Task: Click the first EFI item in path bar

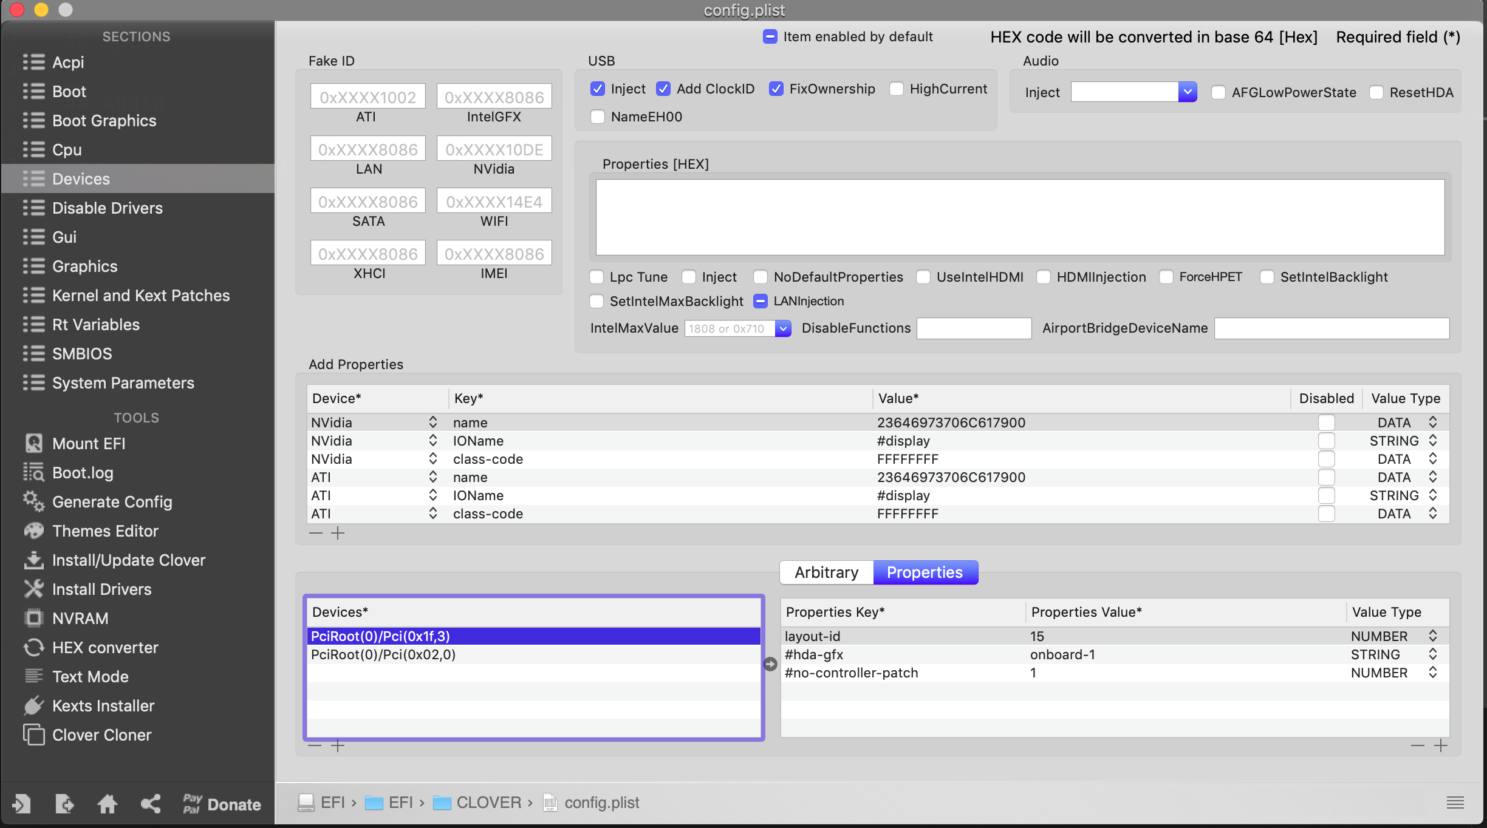Action: point(322,803)
